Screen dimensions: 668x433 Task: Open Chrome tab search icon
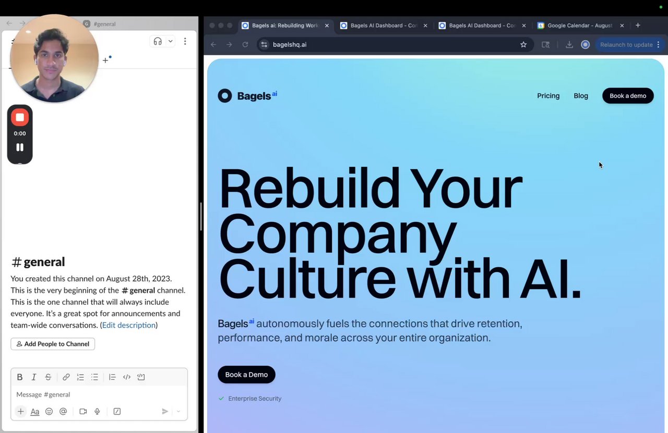click(545, 45)
